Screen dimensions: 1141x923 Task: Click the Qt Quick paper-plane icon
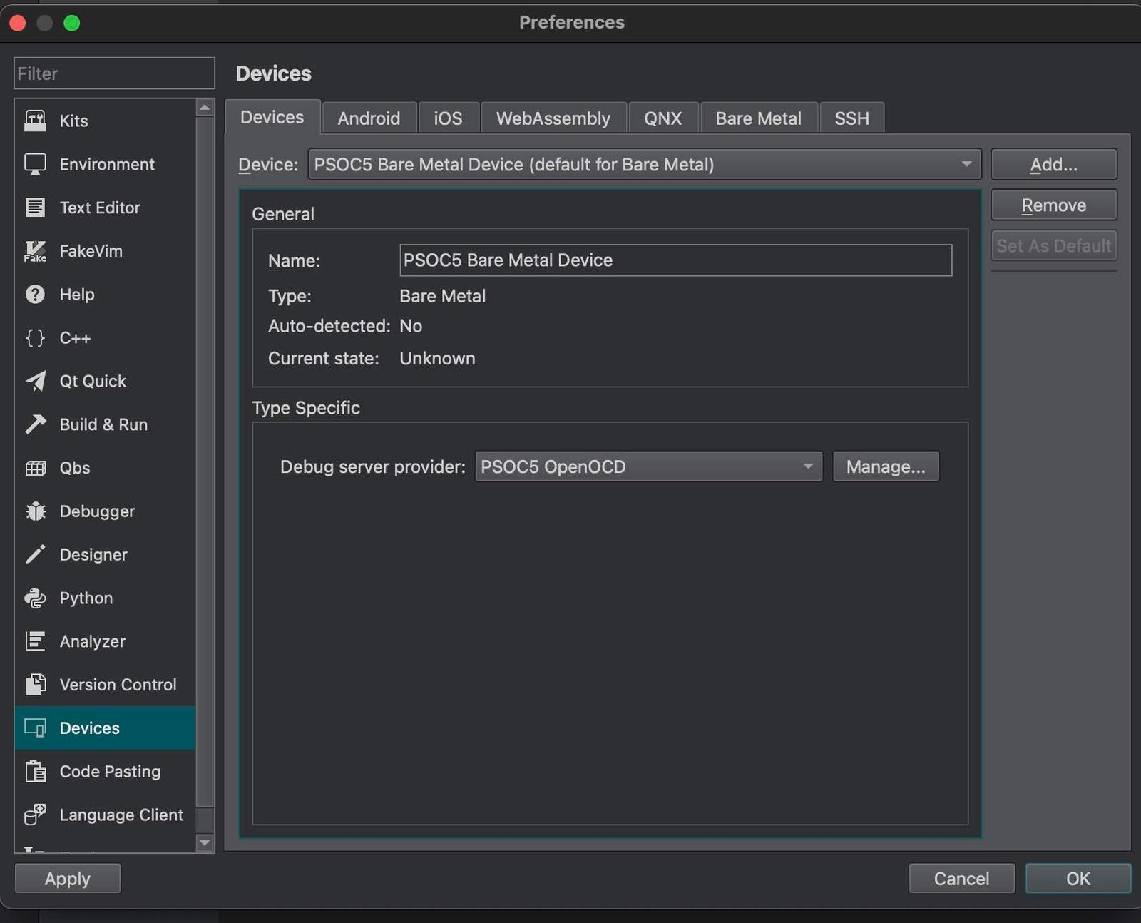(x=34, y=381)
